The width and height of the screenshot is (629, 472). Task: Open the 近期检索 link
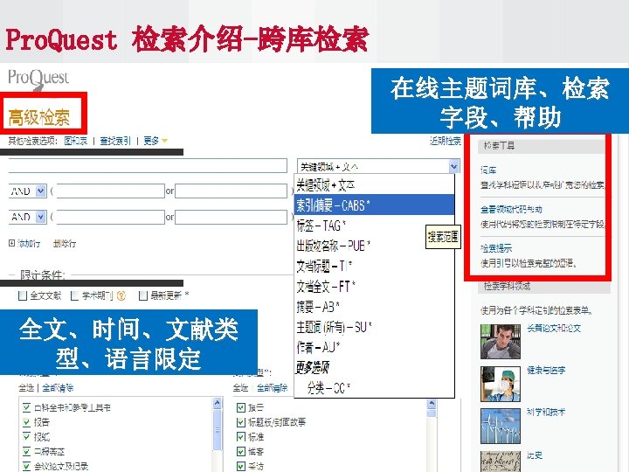[x=446, y=141]
